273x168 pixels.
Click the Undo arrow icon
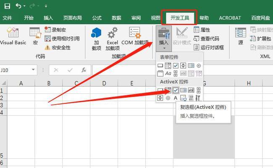18,6
